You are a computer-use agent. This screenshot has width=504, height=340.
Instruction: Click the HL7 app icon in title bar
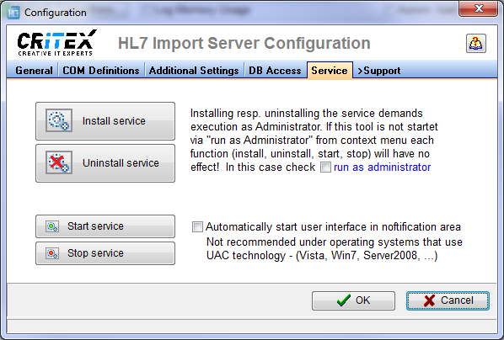tap(13, 13)
